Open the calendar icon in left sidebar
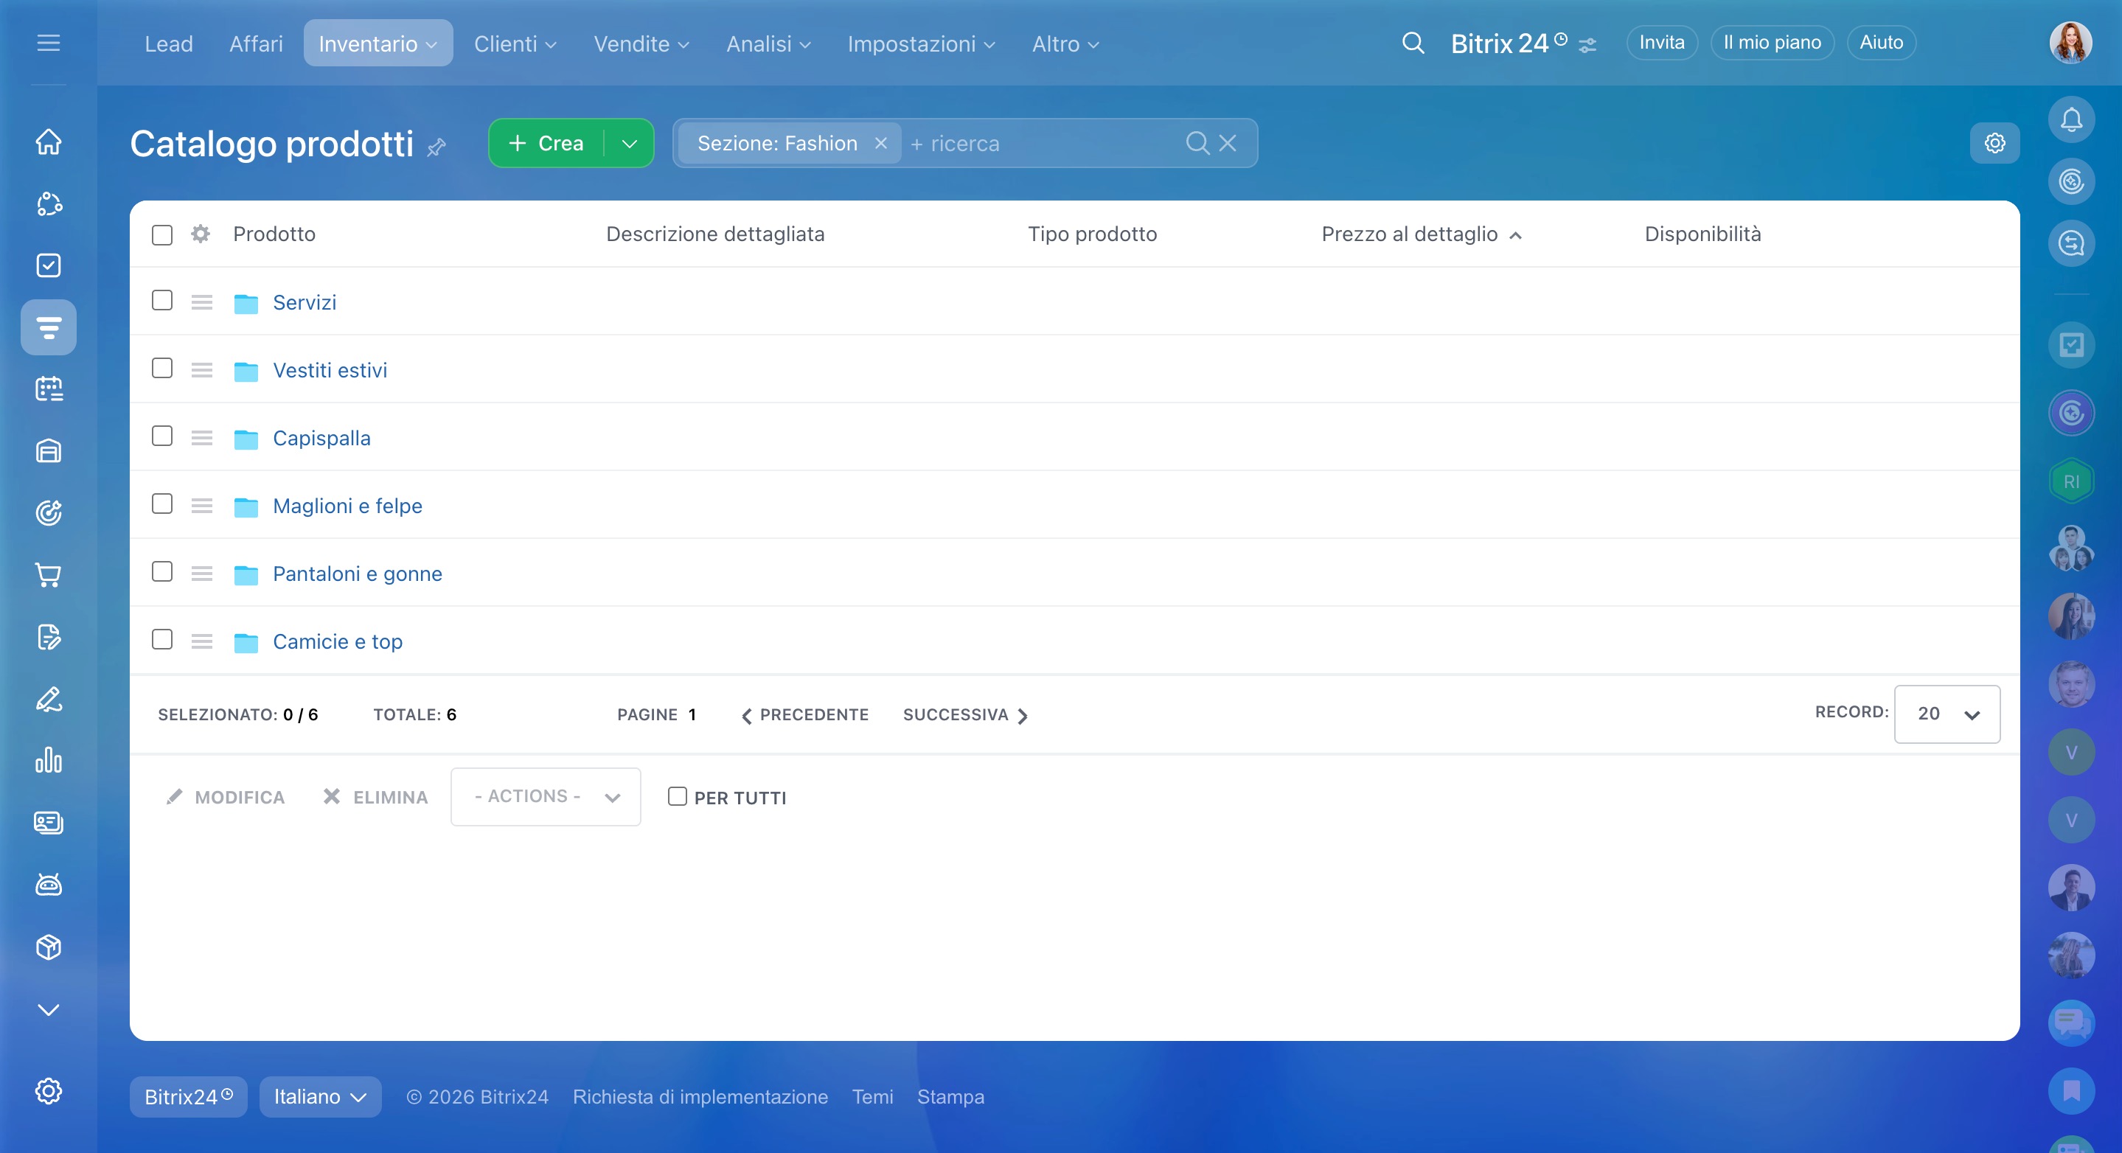Image resolution: width=2122 pixels, height=1153 pixels. 49,389
